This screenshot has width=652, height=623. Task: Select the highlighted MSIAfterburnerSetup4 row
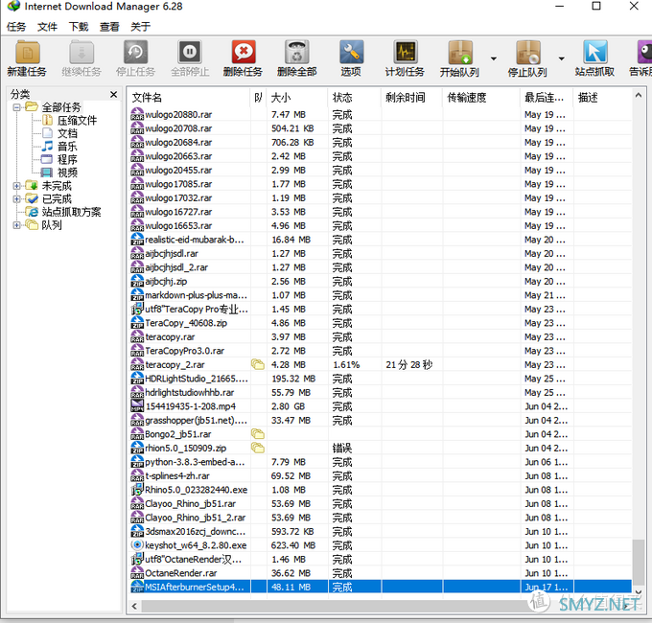pos(380,587)
